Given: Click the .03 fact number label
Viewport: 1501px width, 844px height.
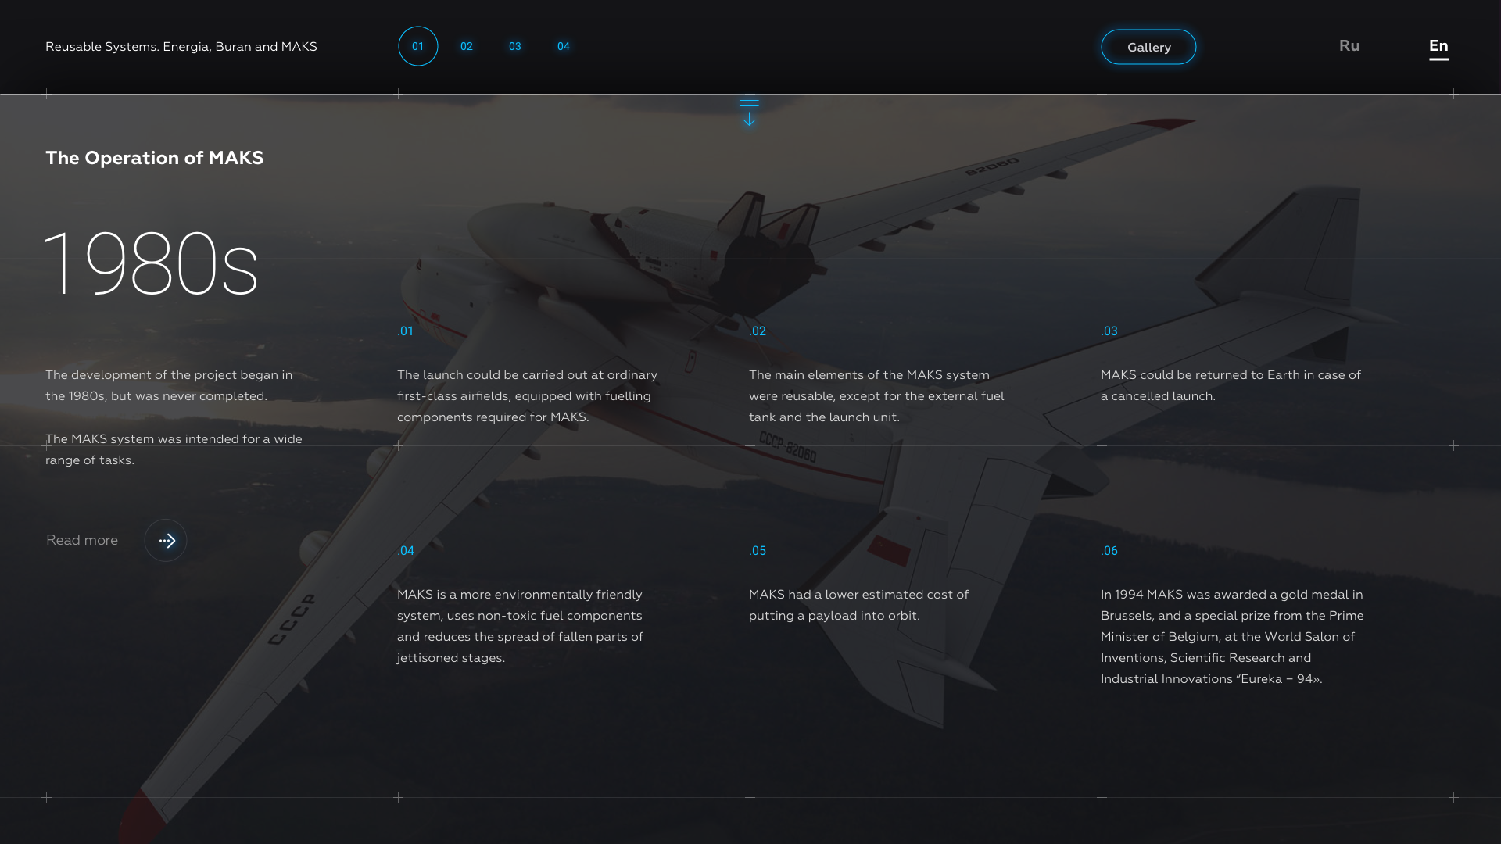Looking at the screenshot, I should (1109, 331).
